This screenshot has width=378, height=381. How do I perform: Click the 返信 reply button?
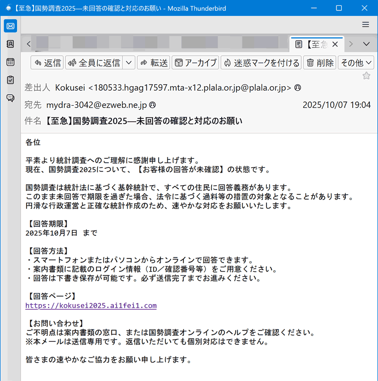click(47, 63)
